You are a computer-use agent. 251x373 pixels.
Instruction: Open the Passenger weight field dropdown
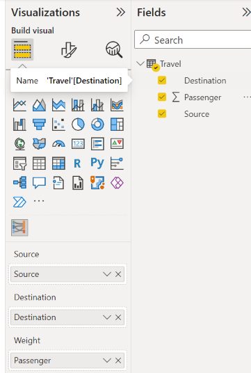[x=107, y=360]
